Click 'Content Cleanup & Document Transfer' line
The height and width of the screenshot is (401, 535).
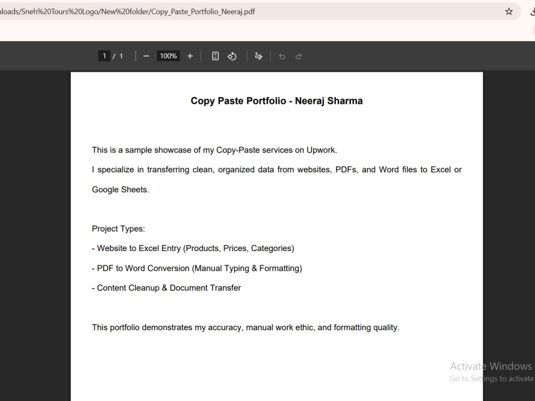point(166,288)
